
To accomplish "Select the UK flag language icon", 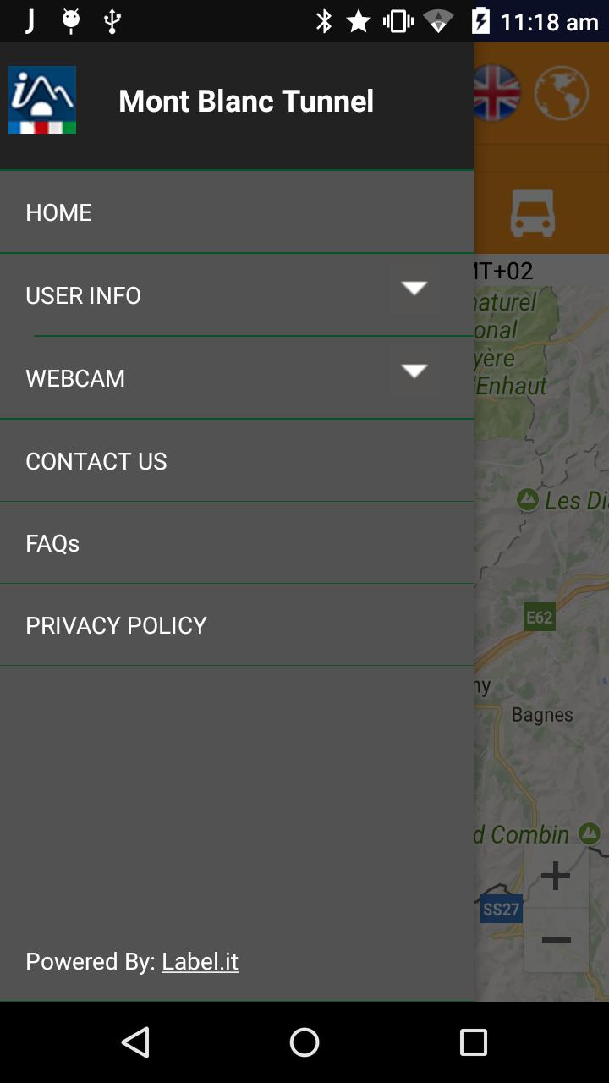I will tap(496, 93).
